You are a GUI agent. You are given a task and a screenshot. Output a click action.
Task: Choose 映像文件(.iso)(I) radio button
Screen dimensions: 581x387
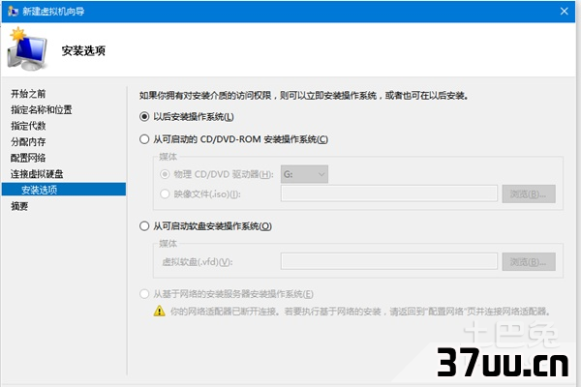click(x=165, y=193)
